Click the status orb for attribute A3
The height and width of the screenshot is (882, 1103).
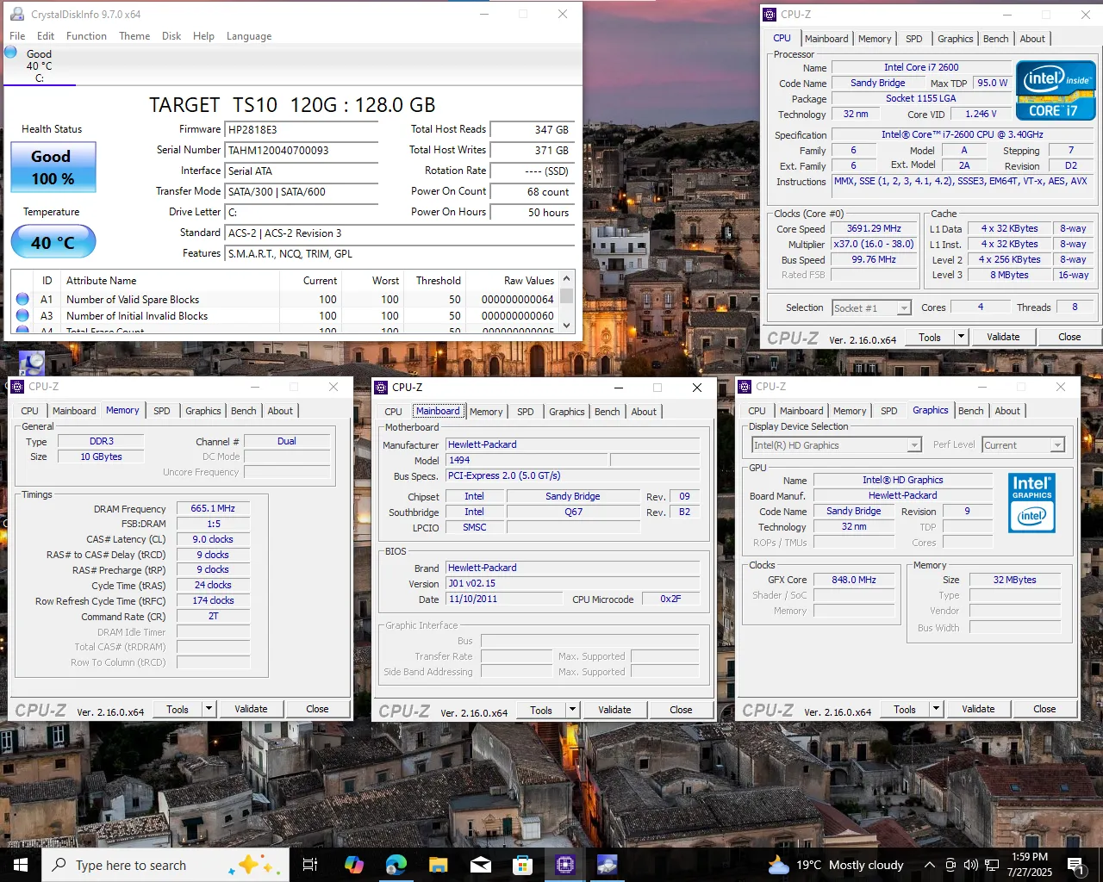(22, 315)
